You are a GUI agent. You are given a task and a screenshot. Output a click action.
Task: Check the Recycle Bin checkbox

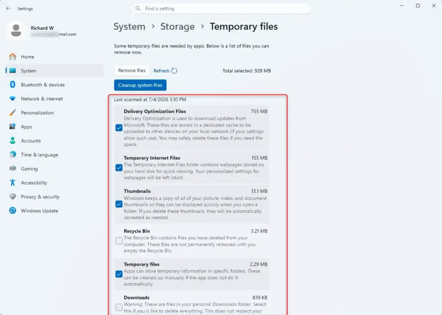[x=119, y=241]
